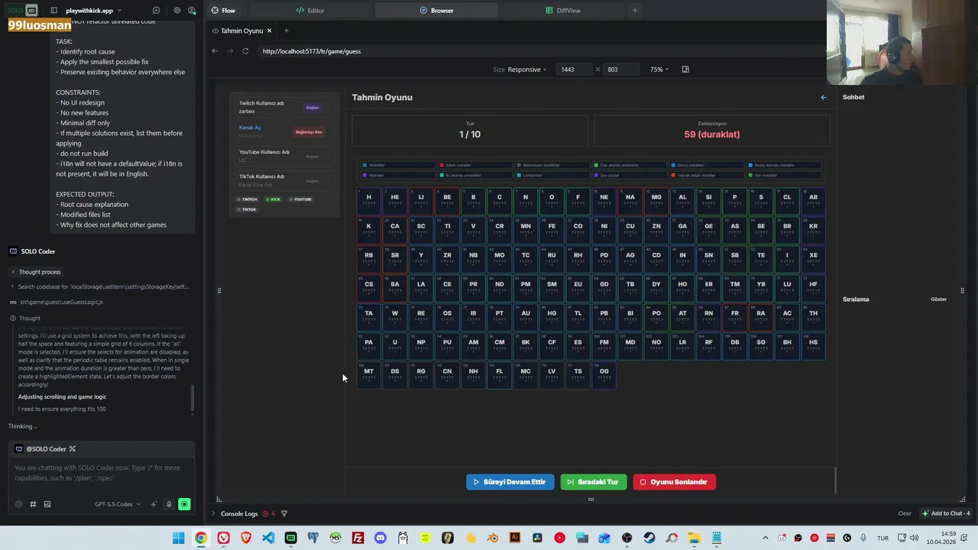Click the viewport height field 803

tap(621, 70)
